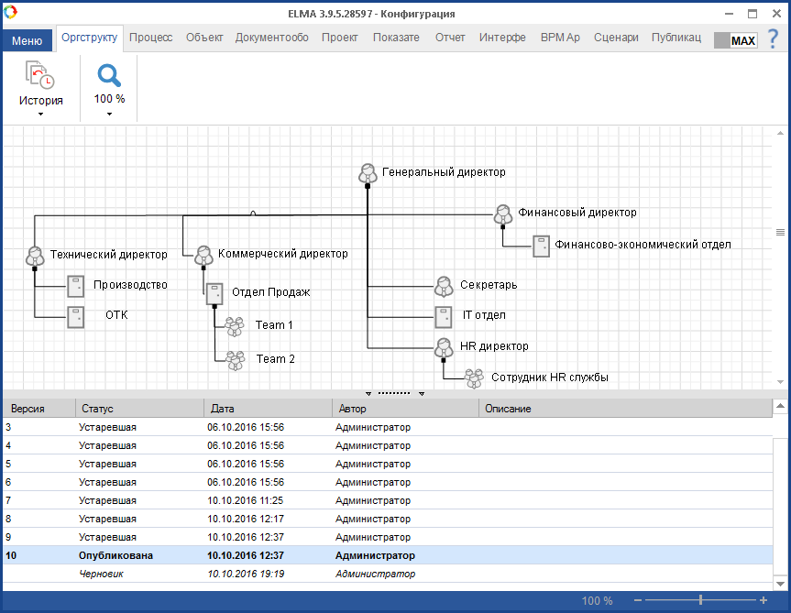Select the Генеральный директор position icon

tap(368, 172)
